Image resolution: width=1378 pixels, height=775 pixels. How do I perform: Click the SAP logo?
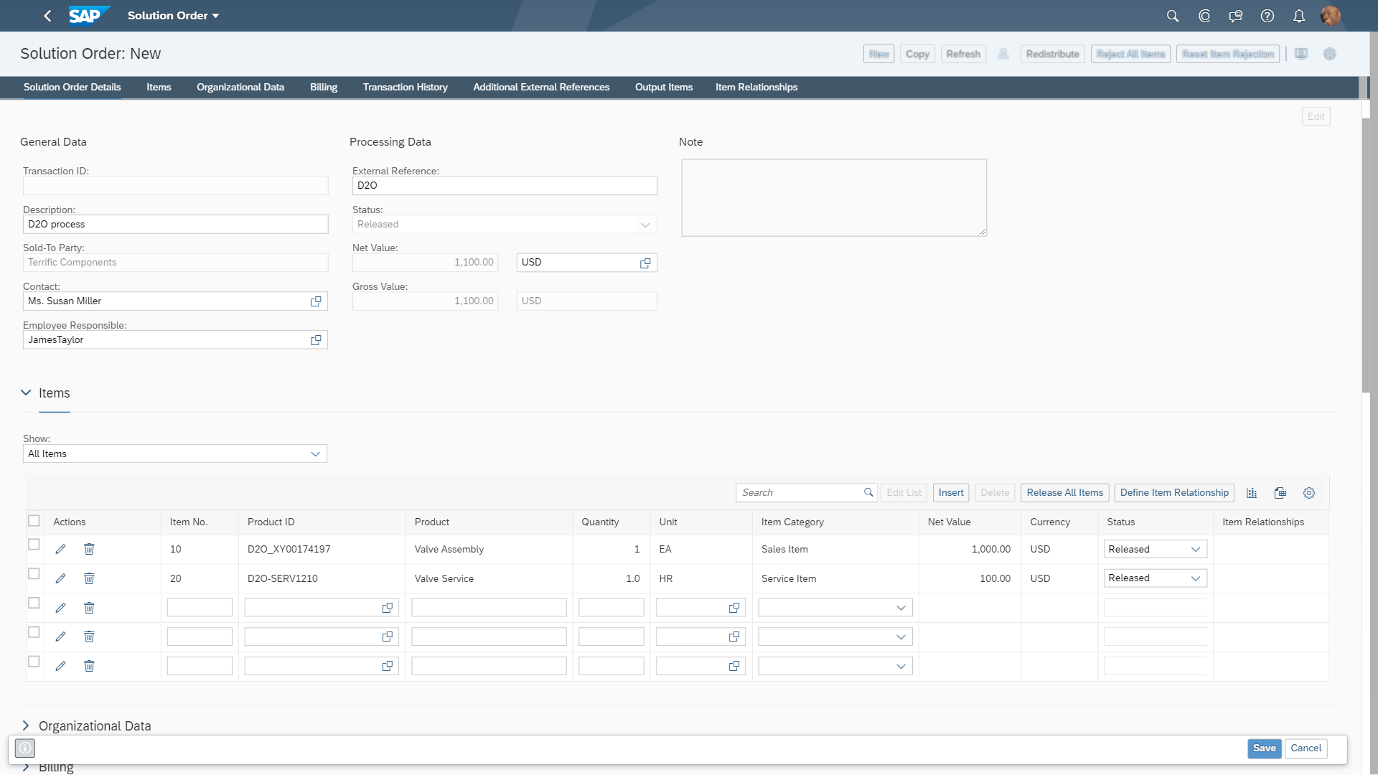[89, 15]
